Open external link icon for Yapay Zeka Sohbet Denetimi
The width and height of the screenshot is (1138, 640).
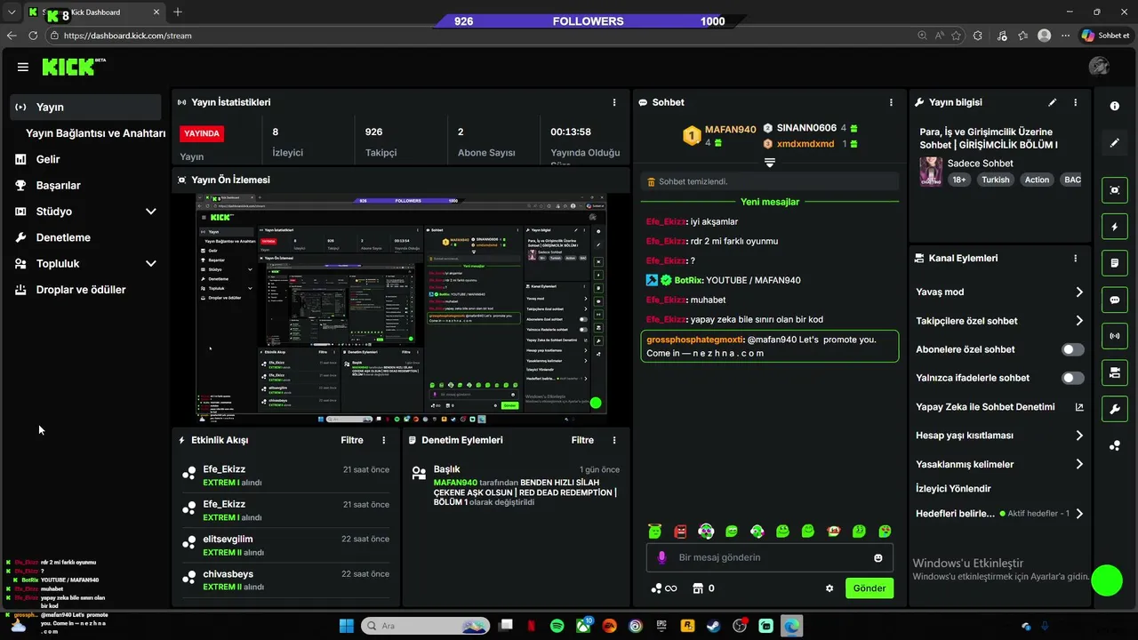pos(1079,407)
